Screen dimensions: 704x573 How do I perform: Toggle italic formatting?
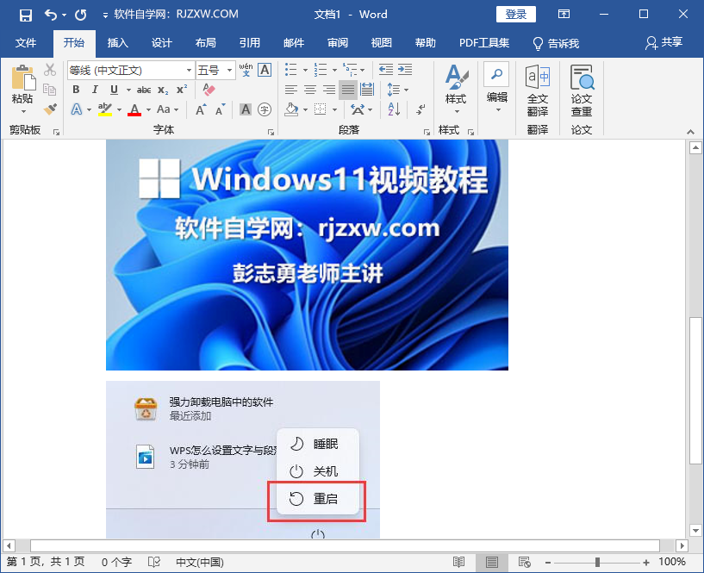tap(95, 89)
